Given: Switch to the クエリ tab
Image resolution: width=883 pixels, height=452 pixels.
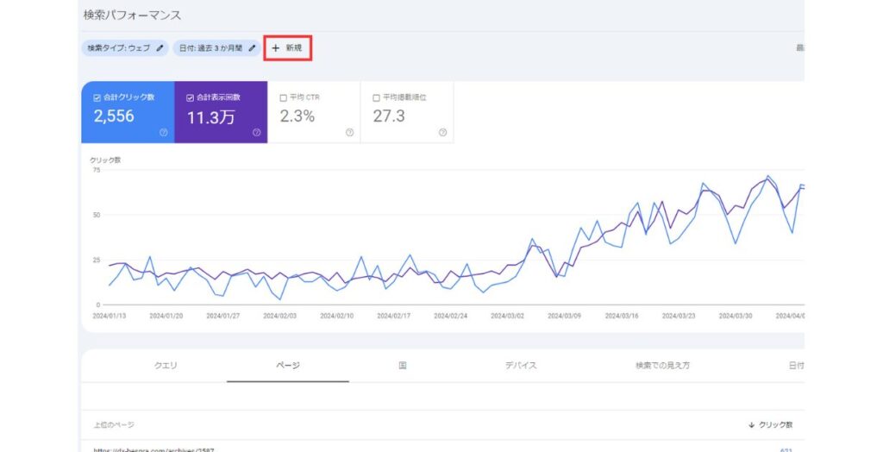Looking at the screenshot, I should click(166, 366).
